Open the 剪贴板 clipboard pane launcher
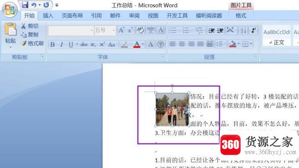The width and height of the screenshot is (299, 168). coord(42,56)
